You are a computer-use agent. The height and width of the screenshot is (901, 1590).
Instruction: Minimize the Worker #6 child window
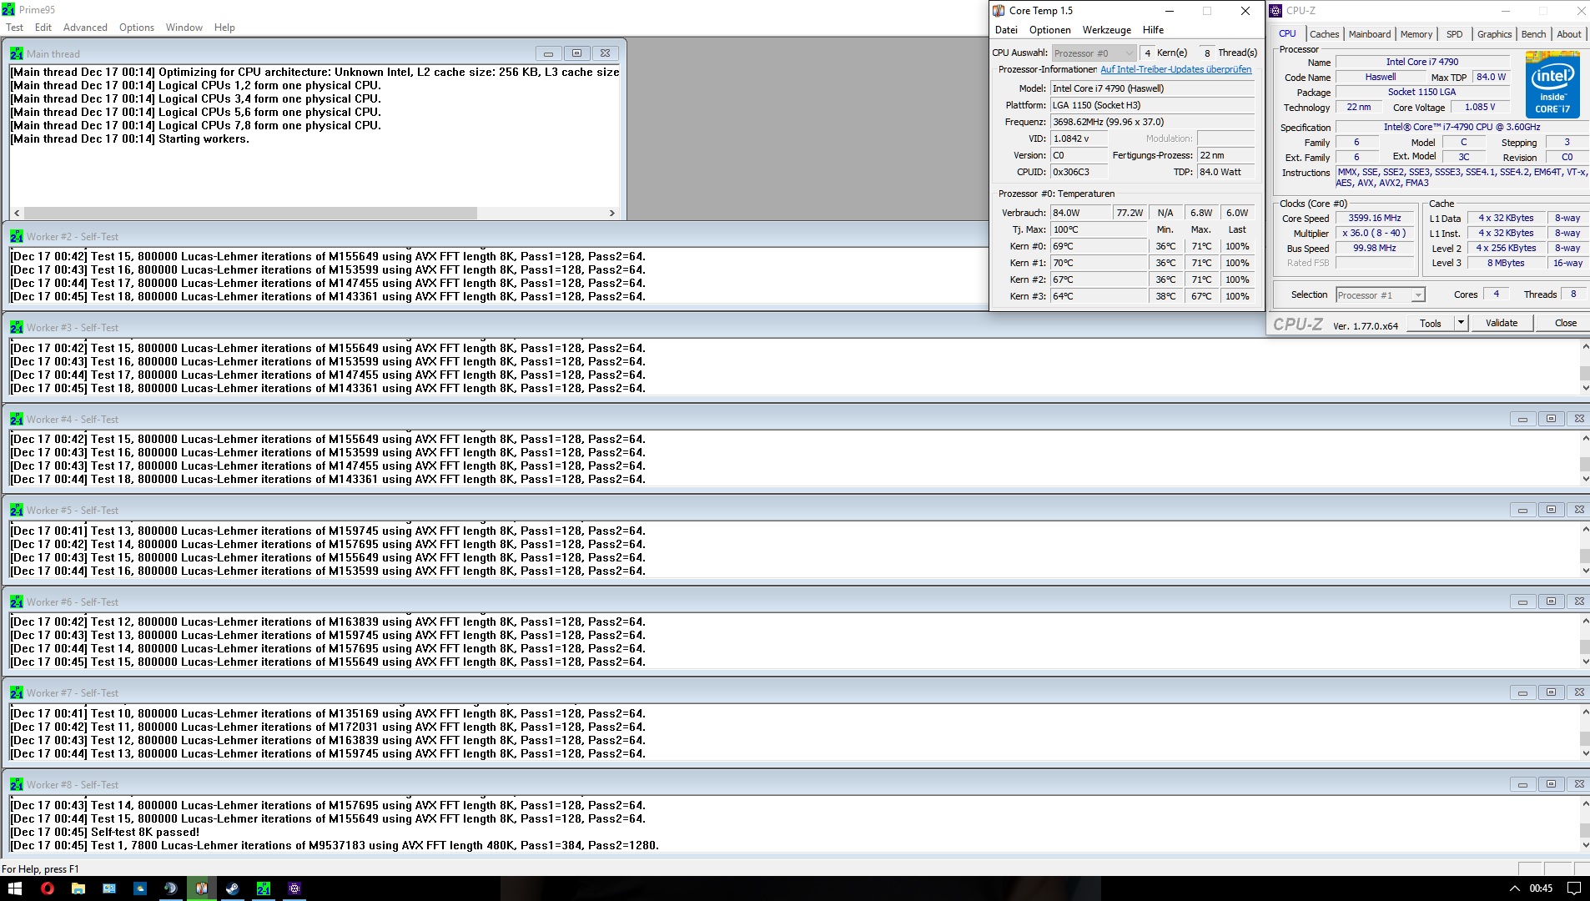[x=1522, y=602]
